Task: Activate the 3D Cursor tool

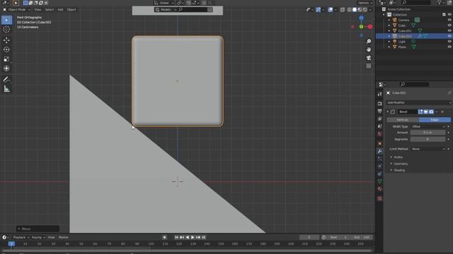Action: point(6,30)
